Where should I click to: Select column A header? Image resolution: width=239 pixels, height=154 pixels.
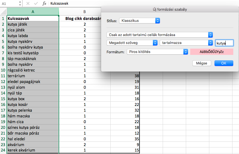pyautogui.click(x=33, y=12)
